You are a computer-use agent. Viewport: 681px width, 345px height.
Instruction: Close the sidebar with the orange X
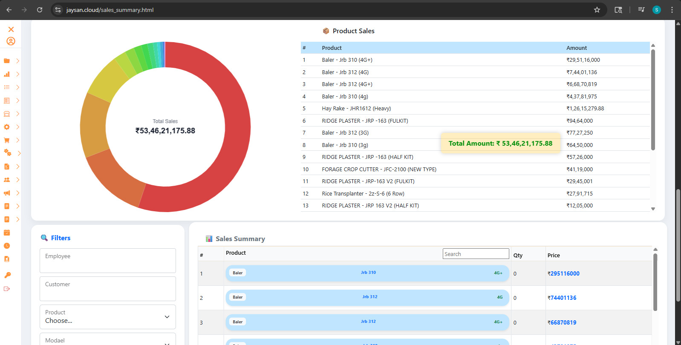point(11,29)
